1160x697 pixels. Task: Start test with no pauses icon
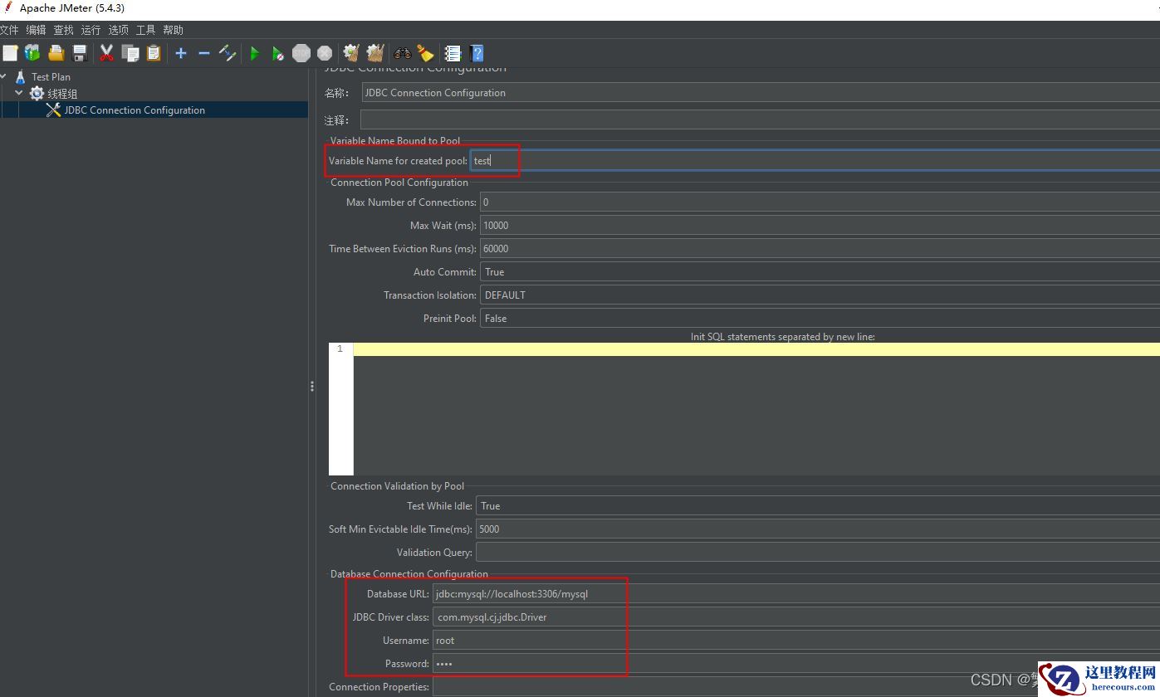[x=278, y=53]
